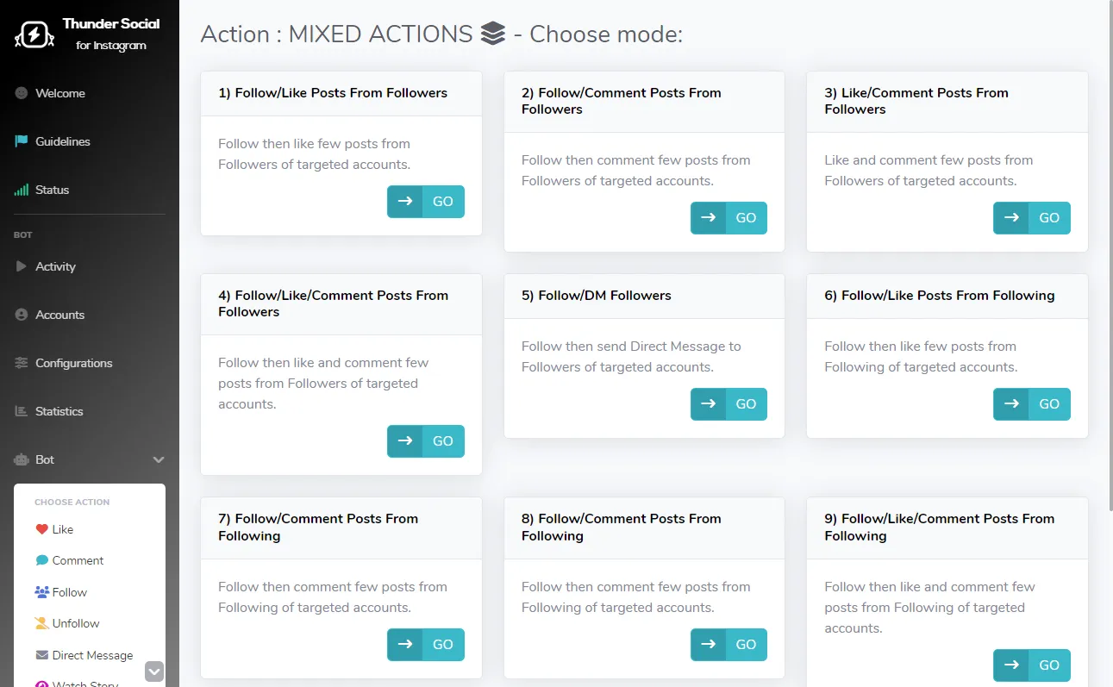Click the page vertical scrollbar
The height and width of the screenshot is (687, 1113).
(x=1109, y=259)
